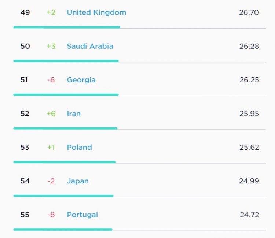The image size is (275, 238).
Task: Open the Japan country link
Action: coord(78,181)
